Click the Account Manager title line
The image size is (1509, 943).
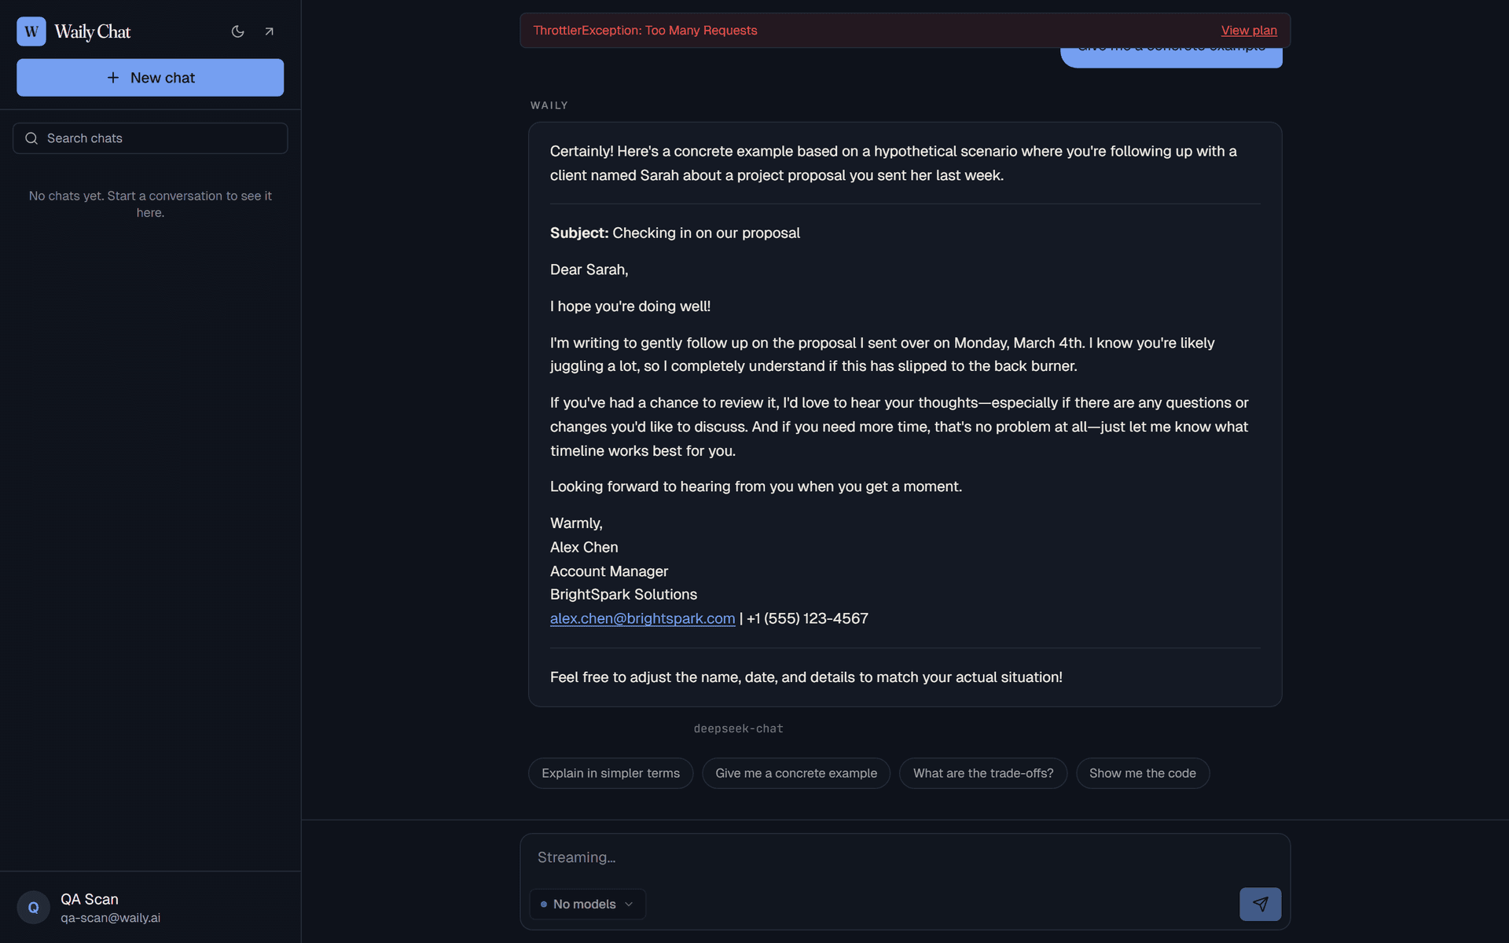click(x=609, y=571)
